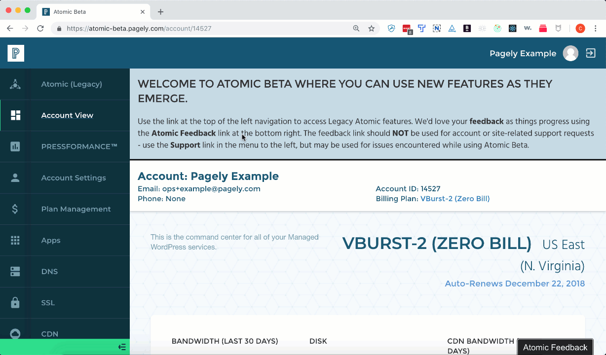This screenshot has width=606, height=355.
Task: Open Apps from the sidebar menu
Action: tap(51, 241)
